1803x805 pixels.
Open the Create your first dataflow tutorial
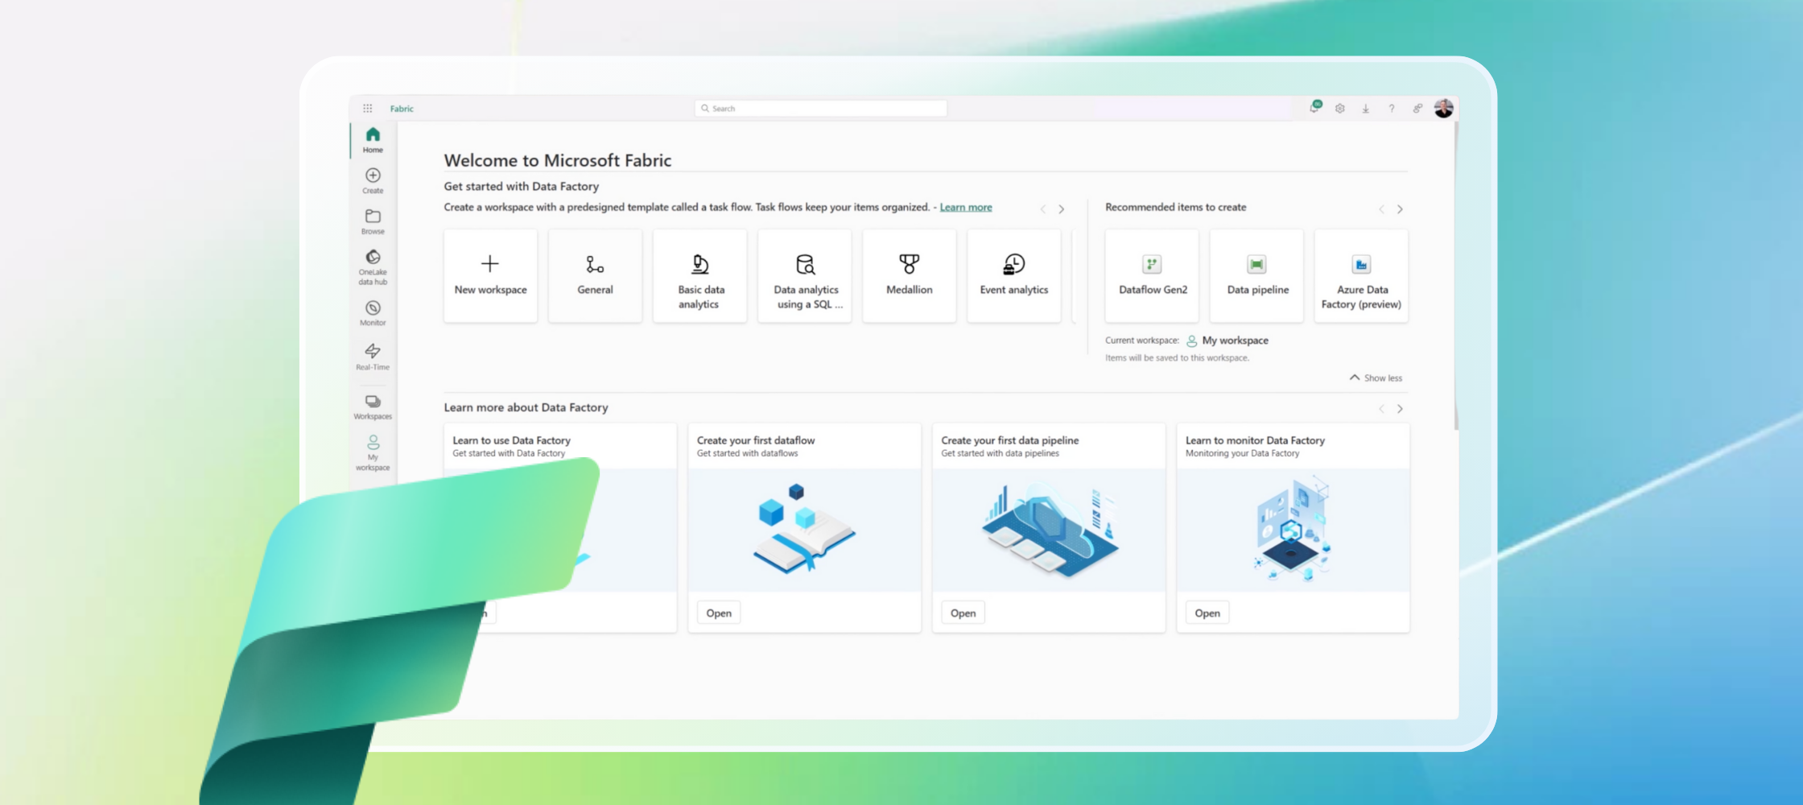click(719, 613)
